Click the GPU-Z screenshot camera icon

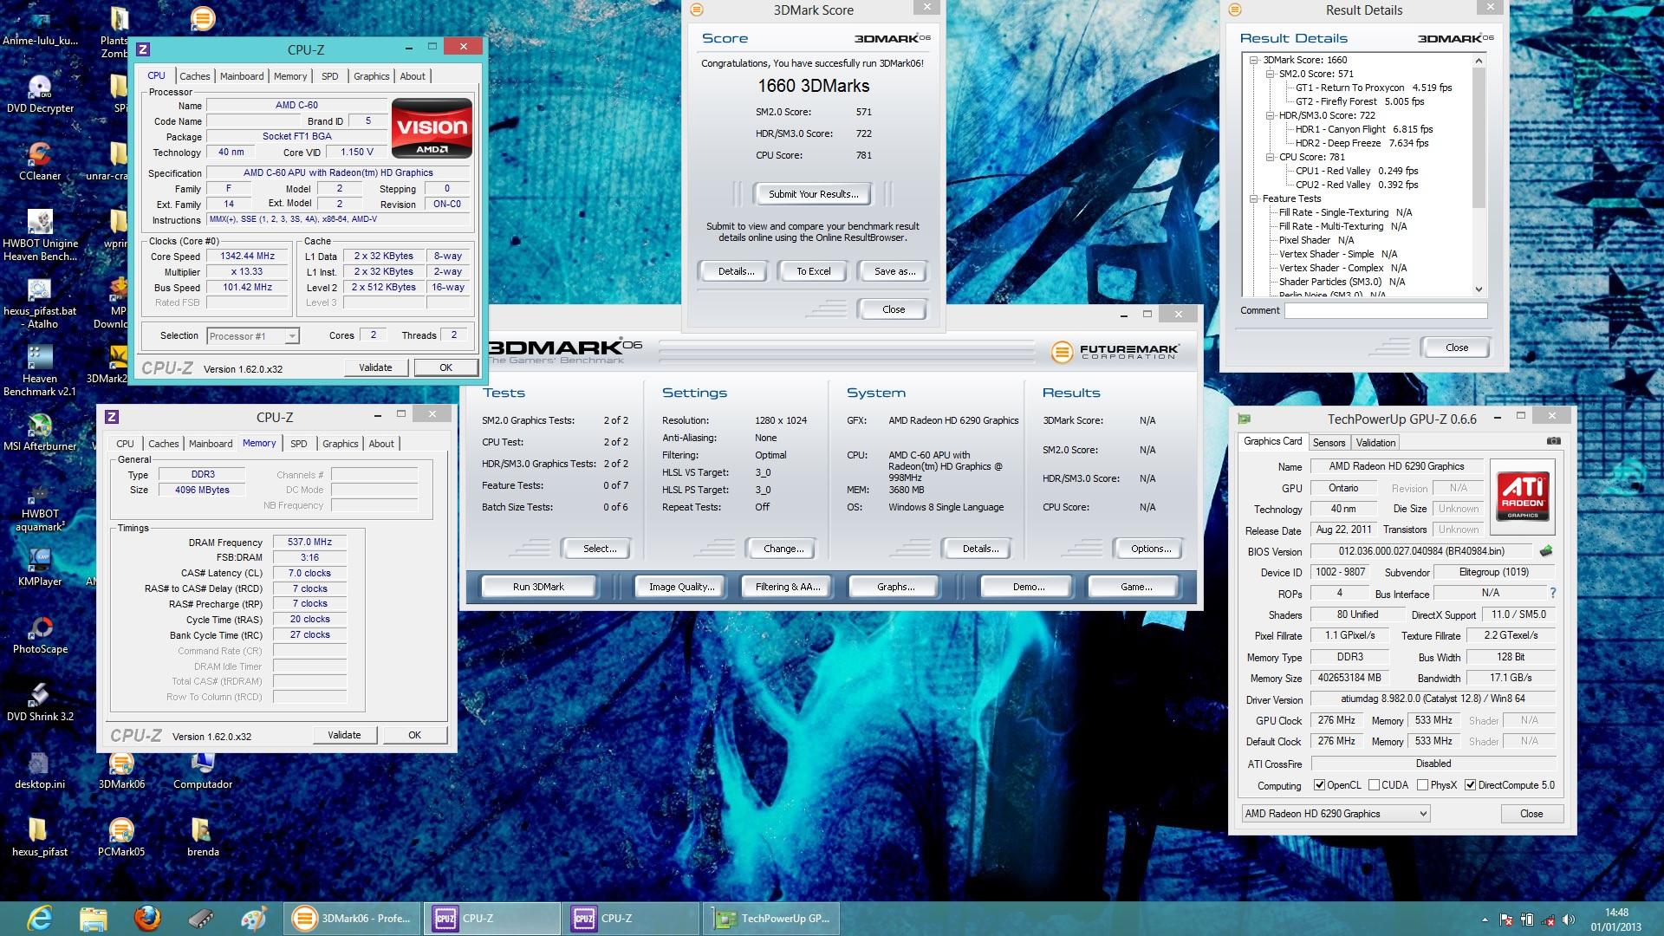point(1553,441)
